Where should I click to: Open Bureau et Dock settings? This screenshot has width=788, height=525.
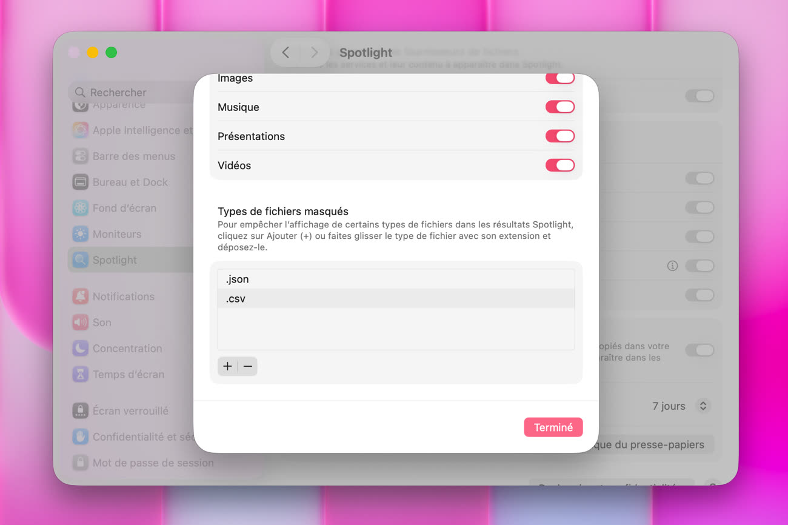[x=130, y=182]
